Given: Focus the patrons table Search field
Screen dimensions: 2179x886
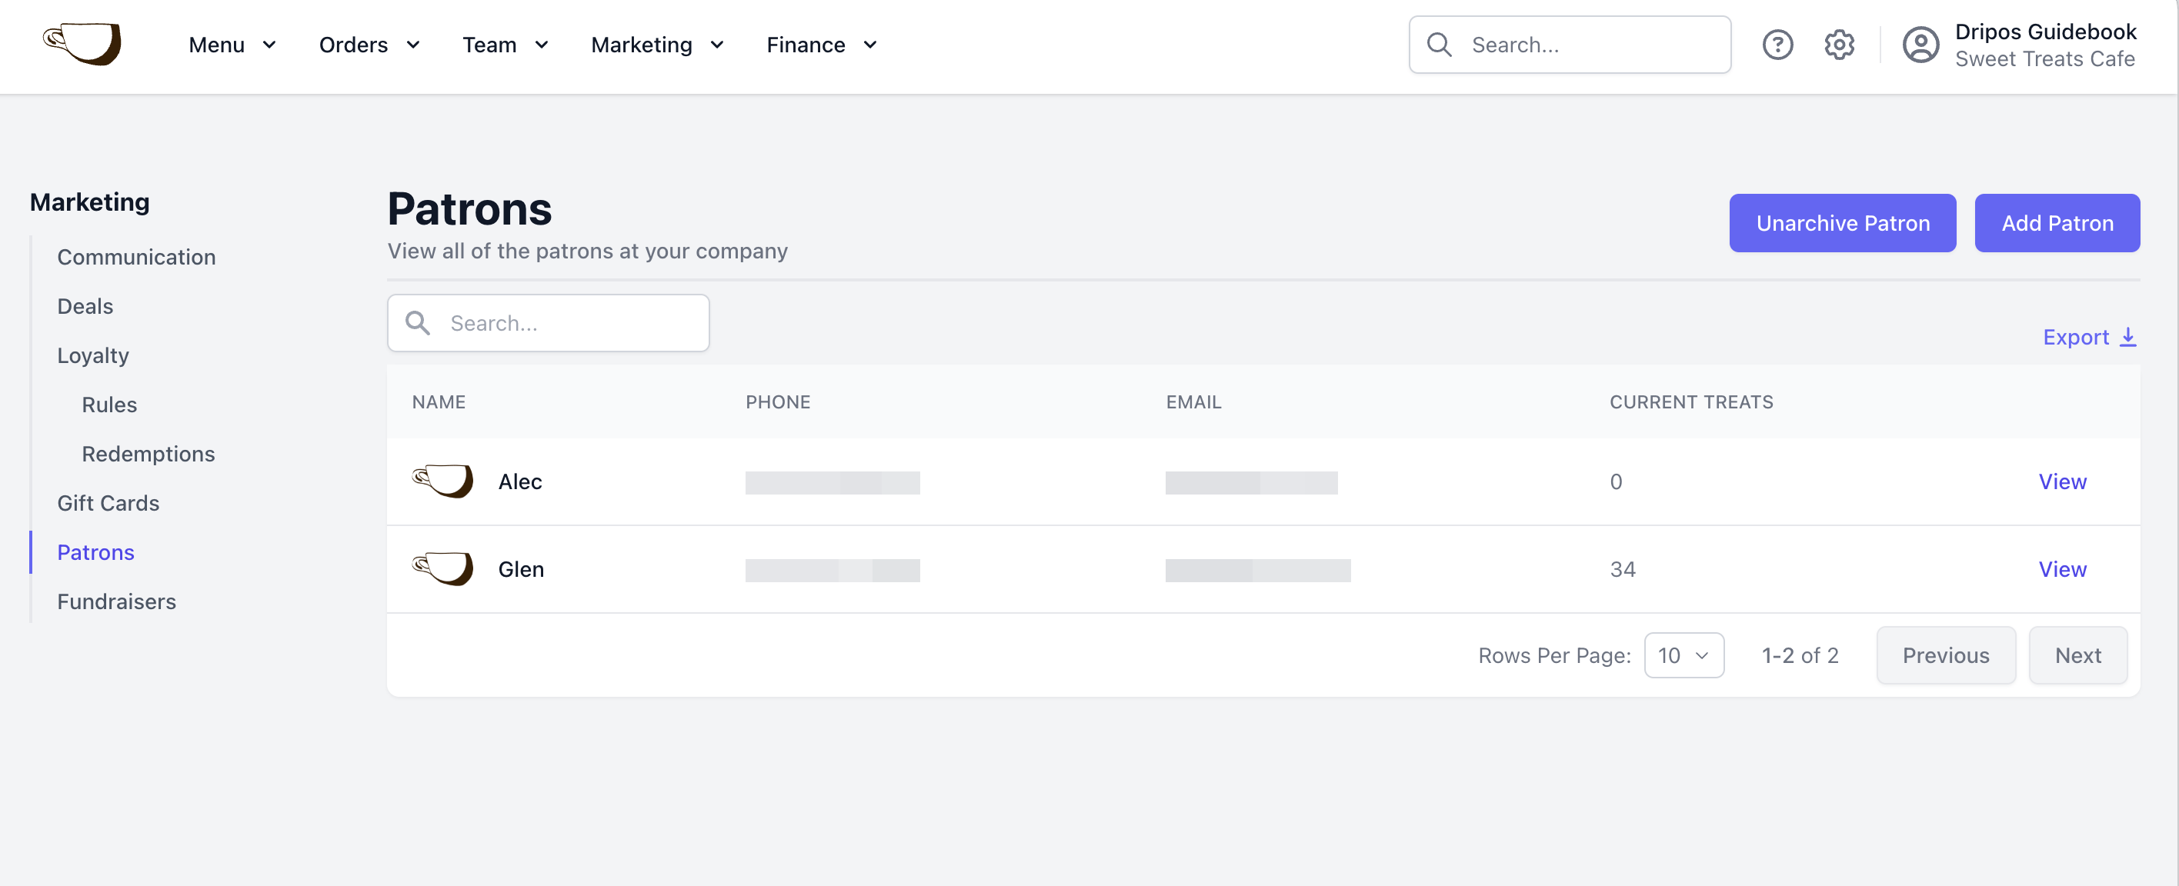Looking at the screenshot, I should point(548,323).
